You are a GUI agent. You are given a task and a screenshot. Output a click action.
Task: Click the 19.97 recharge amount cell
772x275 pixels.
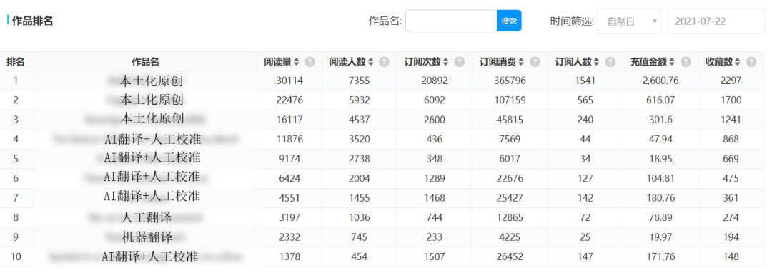[x=660, y=237]
